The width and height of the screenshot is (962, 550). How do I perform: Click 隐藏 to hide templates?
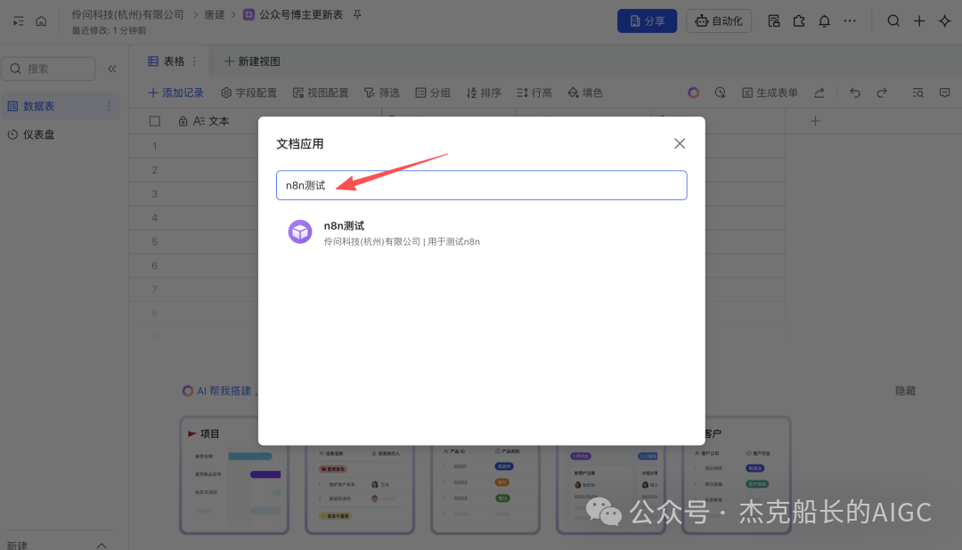point(905,391)
